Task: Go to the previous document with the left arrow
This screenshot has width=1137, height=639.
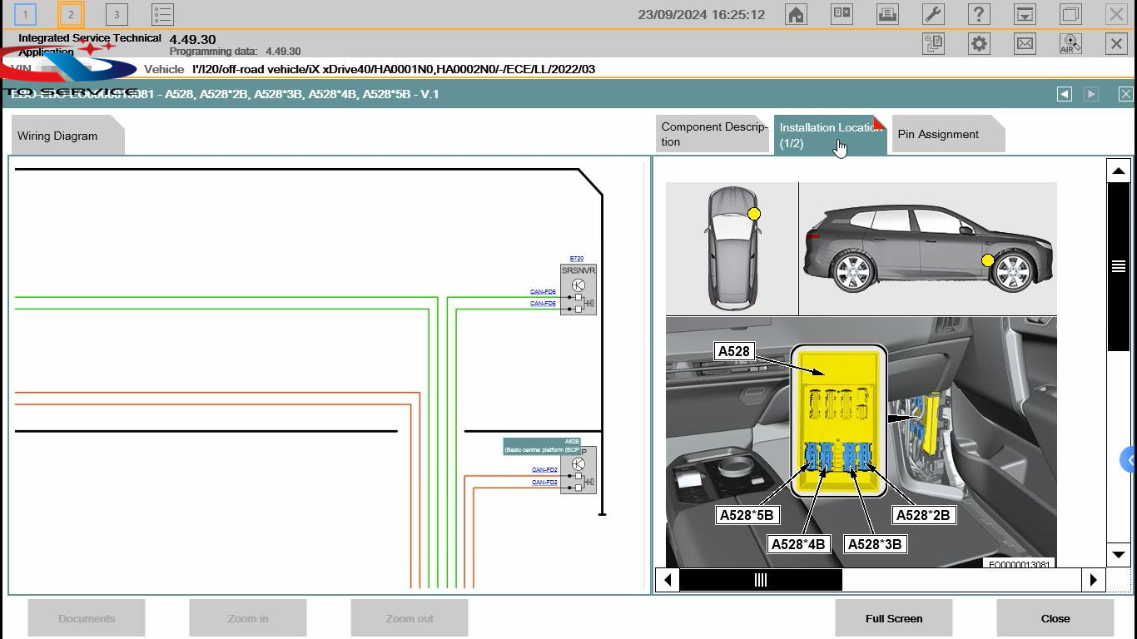Action: (x=1065, y=94)
